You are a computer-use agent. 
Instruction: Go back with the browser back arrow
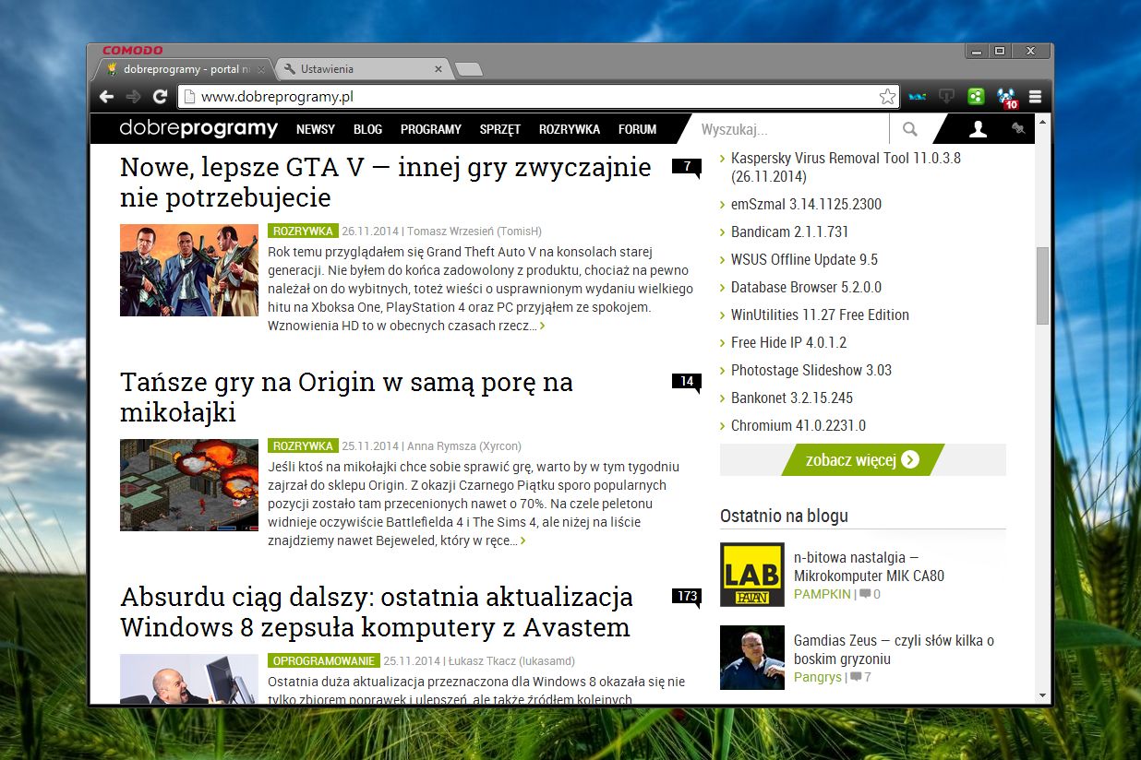tap(106, 97)
